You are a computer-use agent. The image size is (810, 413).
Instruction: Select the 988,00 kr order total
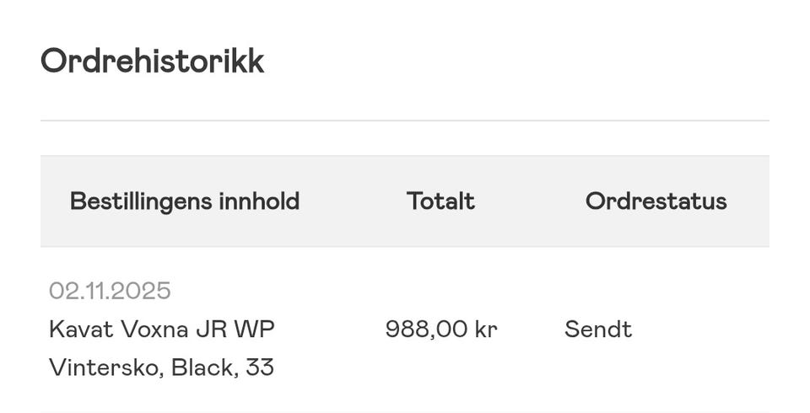pos(440,330)
